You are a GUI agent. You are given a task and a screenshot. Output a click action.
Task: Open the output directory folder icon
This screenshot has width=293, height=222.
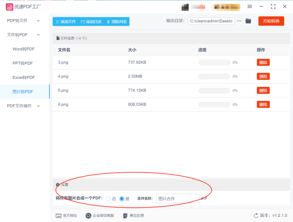tap(248, 21)
